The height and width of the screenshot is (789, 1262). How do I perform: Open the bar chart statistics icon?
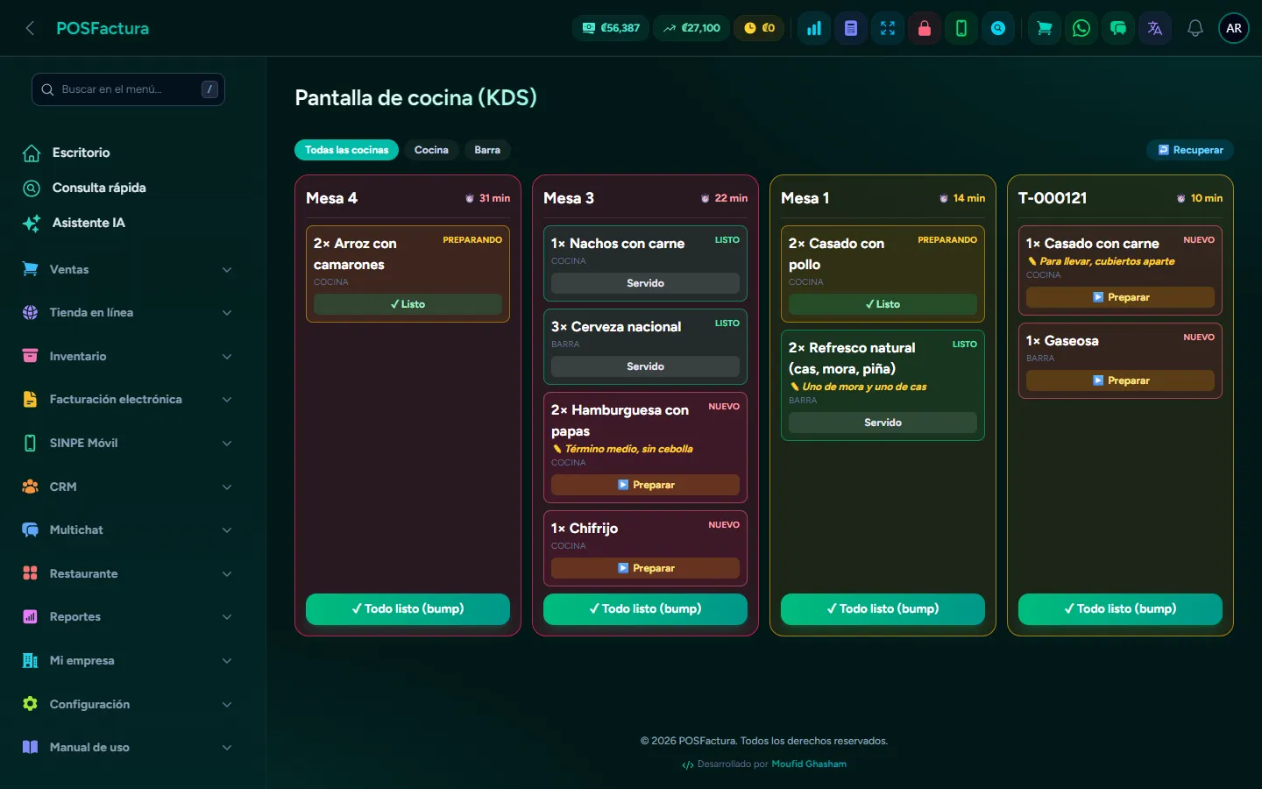[814, 28]
